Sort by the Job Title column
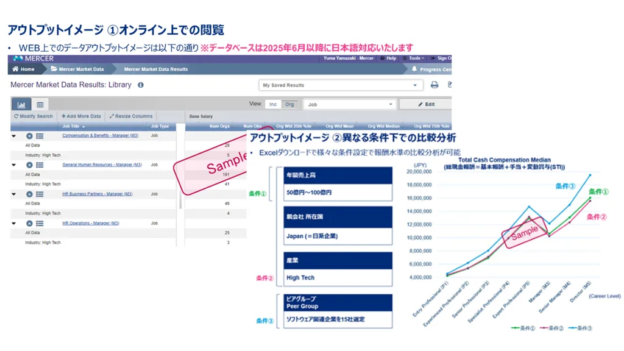 73,127
